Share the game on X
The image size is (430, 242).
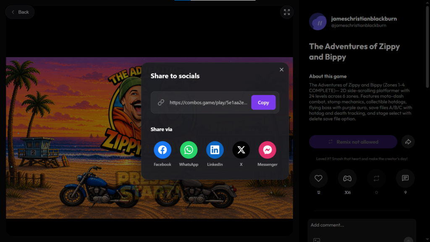pyautogui.click(x=241, y=150)
